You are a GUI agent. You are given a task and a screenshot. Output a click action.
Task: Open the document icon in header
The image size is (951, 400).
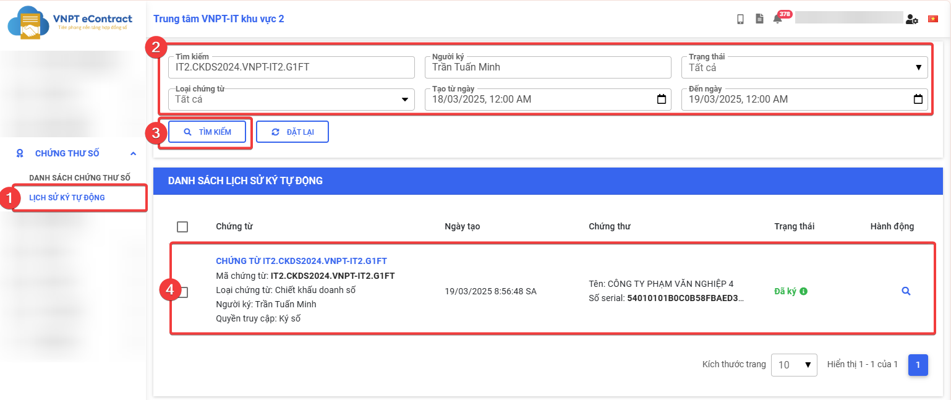pyautogui.click(x=759, y=19)
